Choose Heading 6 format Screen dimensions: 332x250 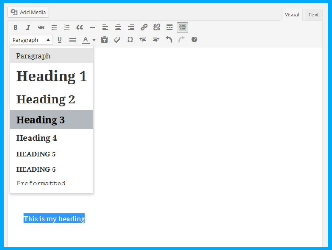(52, 169)
